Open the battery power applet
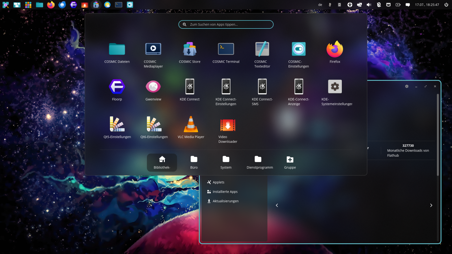 [398, 5]
